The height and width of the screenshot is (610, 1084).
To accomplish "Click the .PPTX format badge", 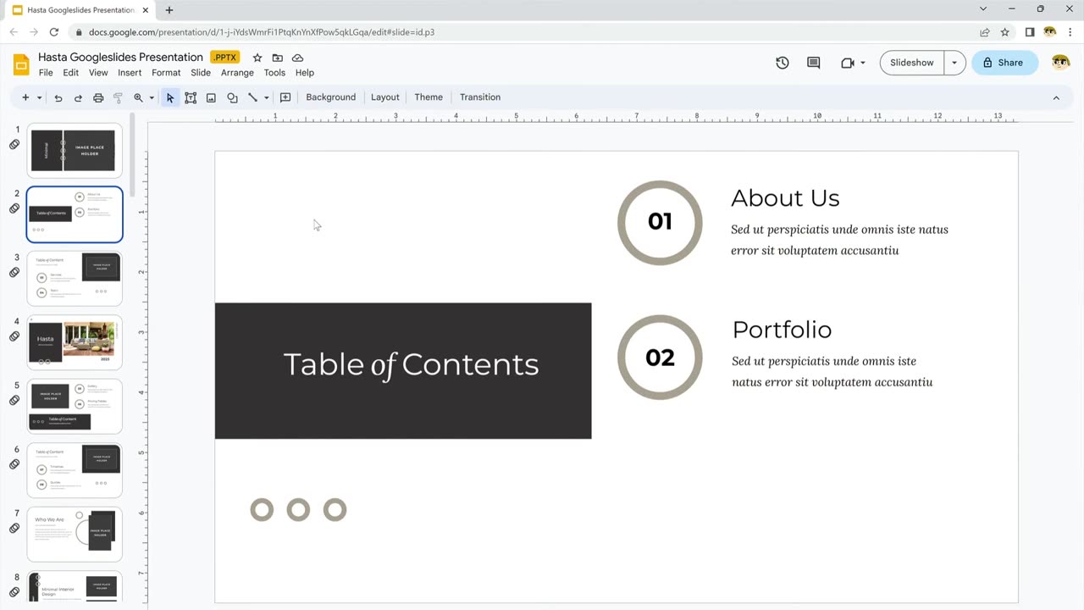I will point(225,58).
